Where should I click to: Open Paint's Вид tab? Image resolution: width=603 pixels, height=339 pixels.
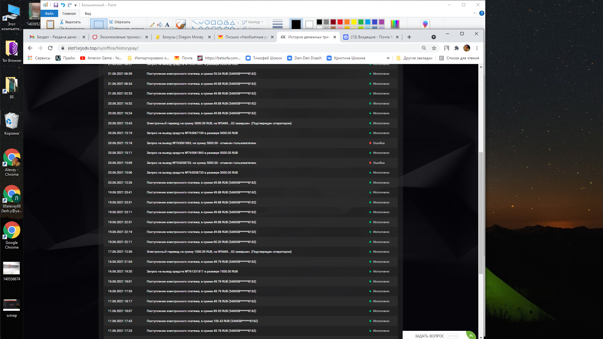click(x=88, y=13)
